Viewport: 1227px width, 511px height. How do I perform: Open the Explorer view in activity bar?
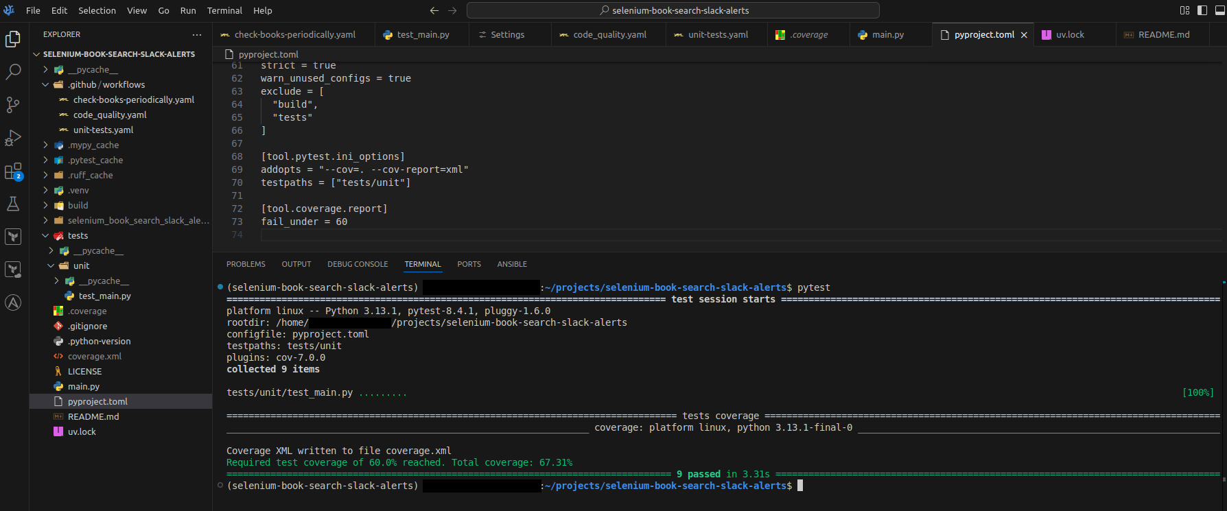pyautogui.click(x=13, y=39)
